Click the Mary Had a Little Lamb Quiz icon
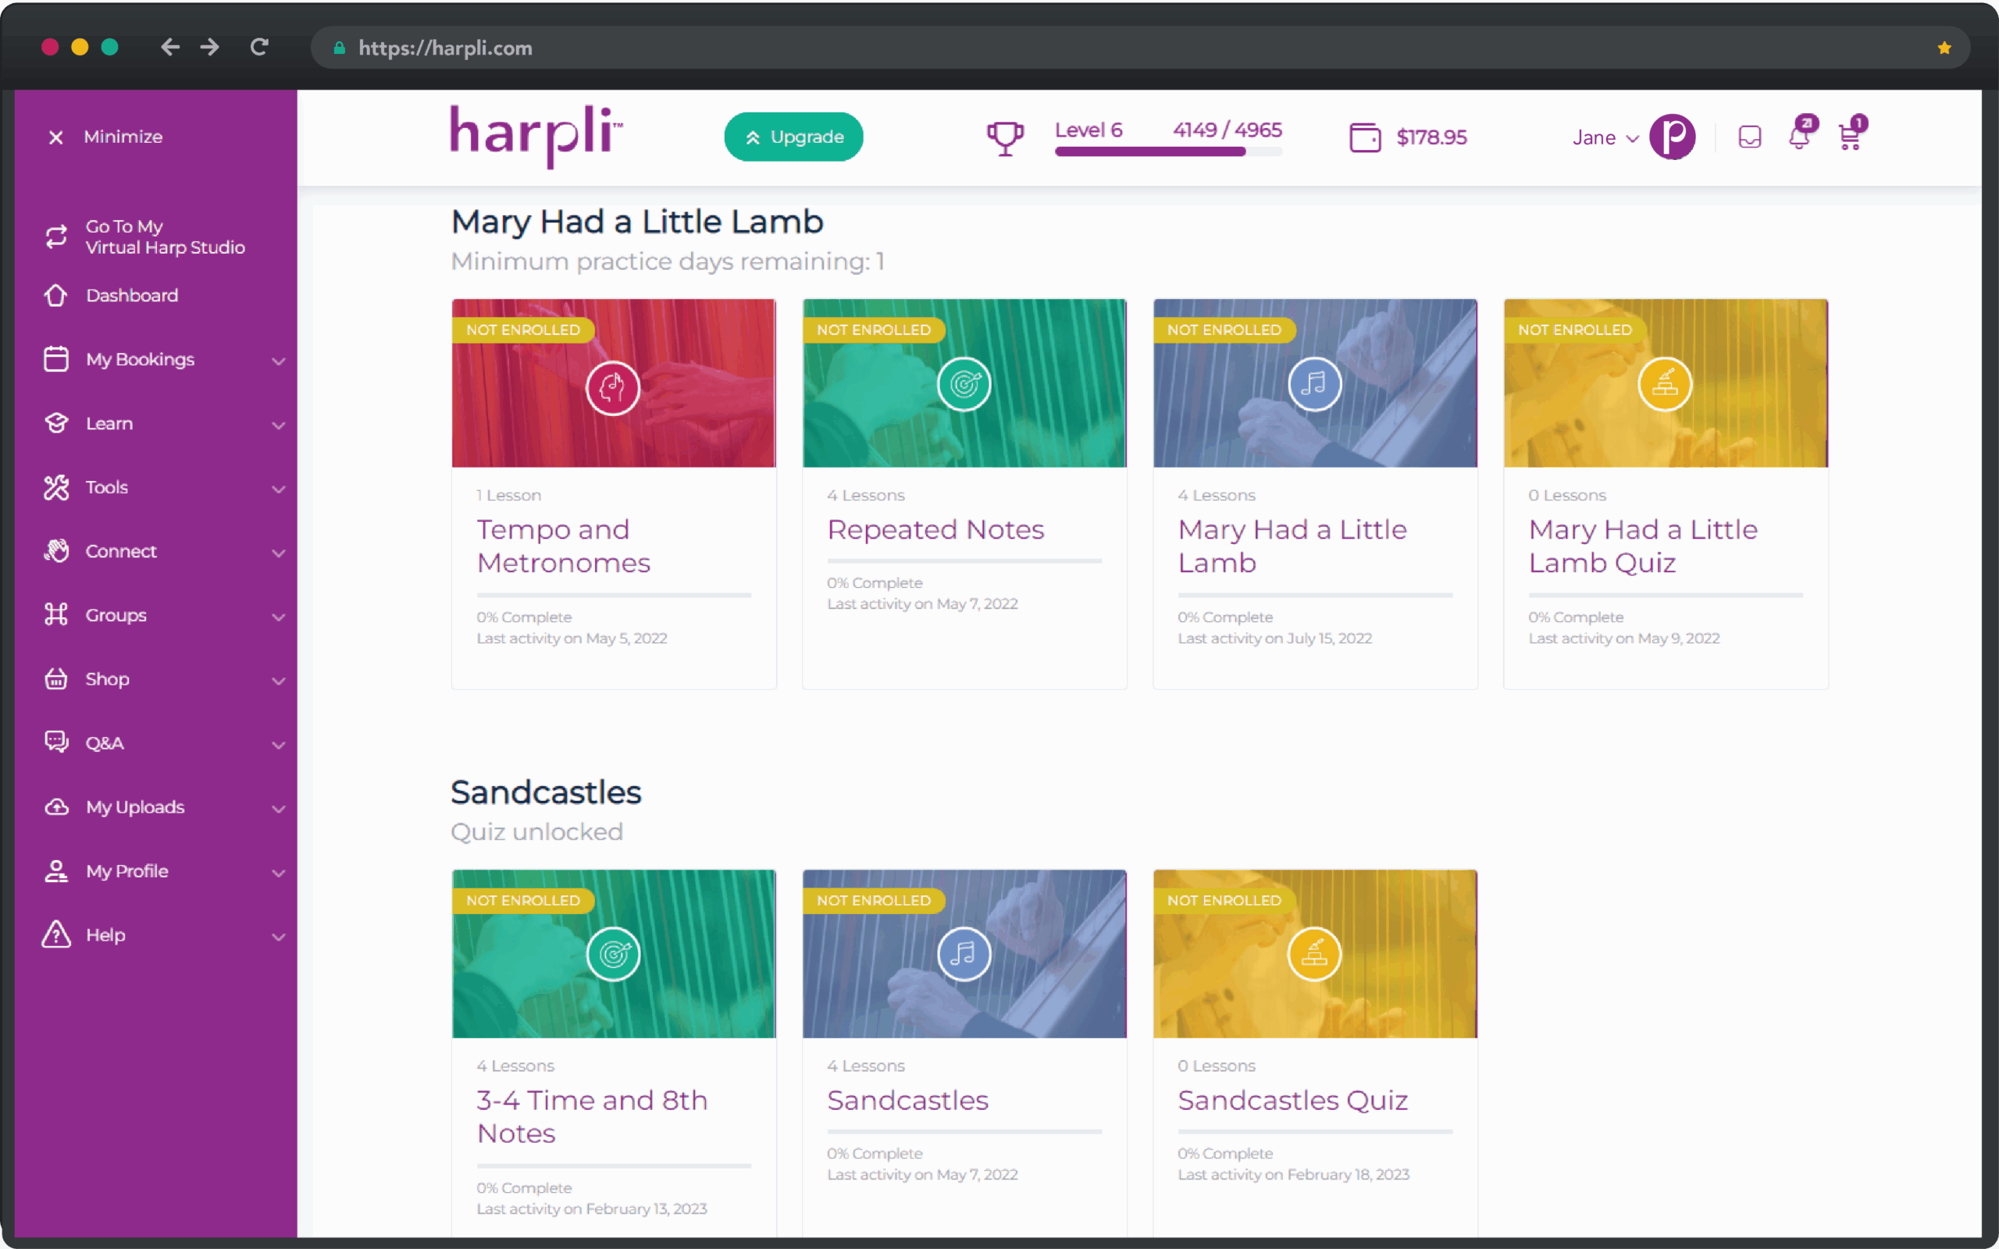The width and height of the screenshot is (1999, 1249). (1665, 384)
